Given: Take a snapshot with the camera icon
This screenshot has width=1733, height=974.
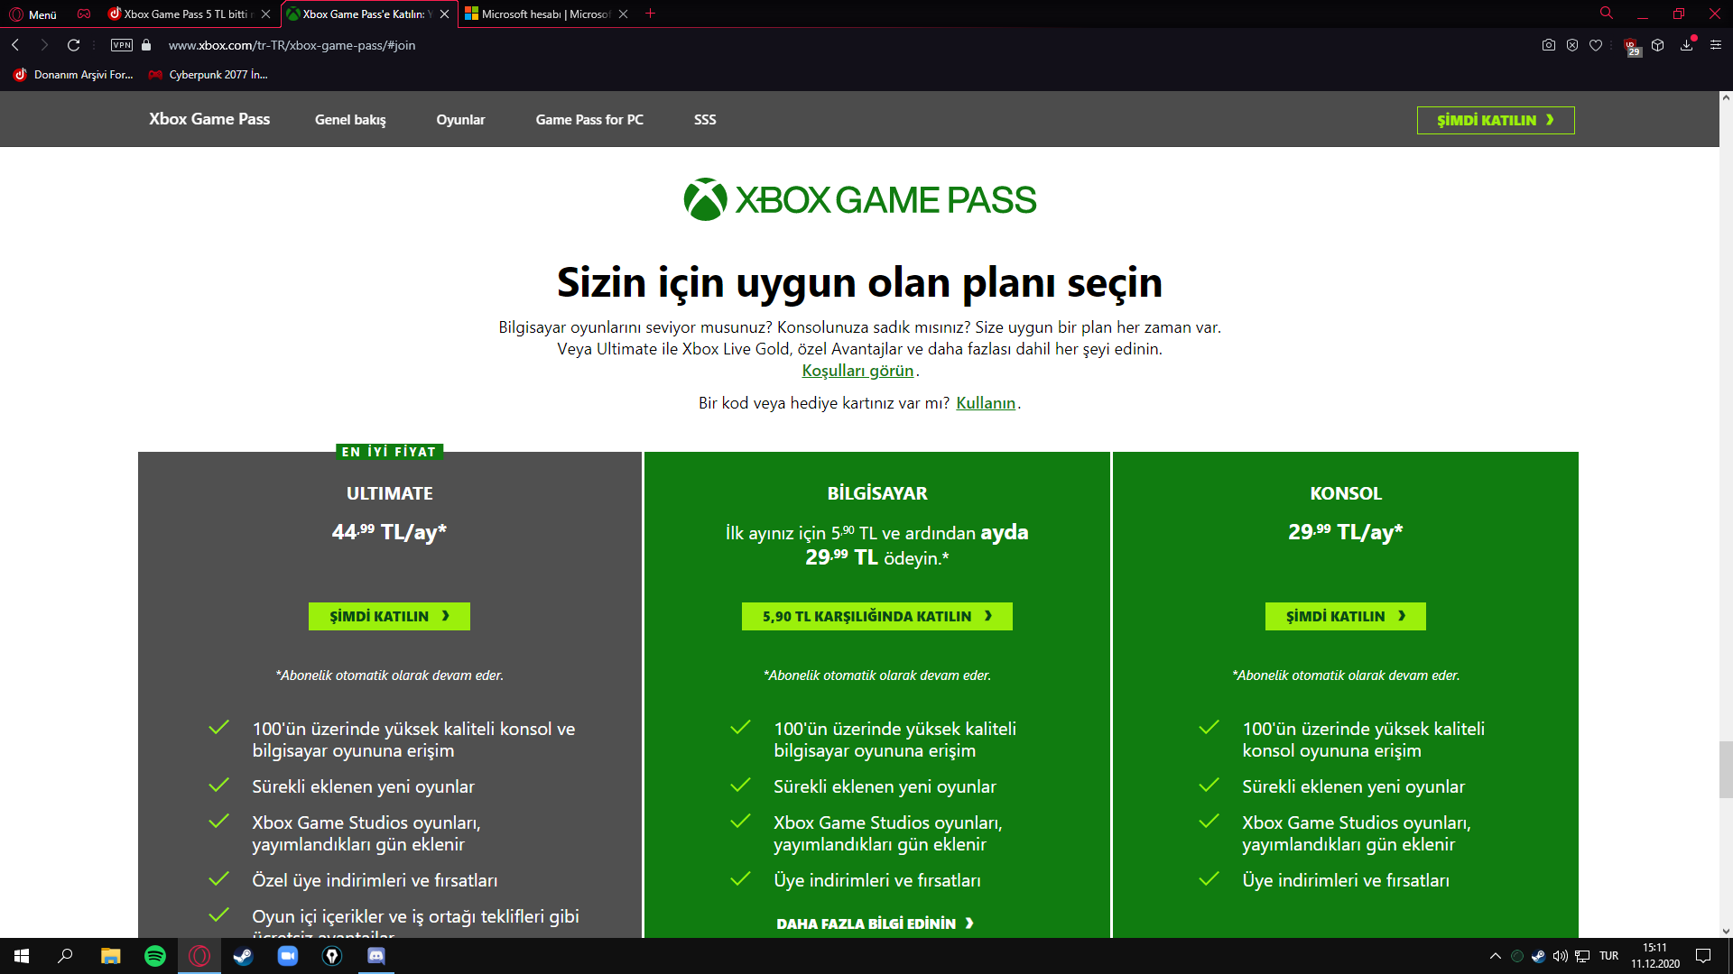Looking at the screenshot, I should coord(1549,45).
